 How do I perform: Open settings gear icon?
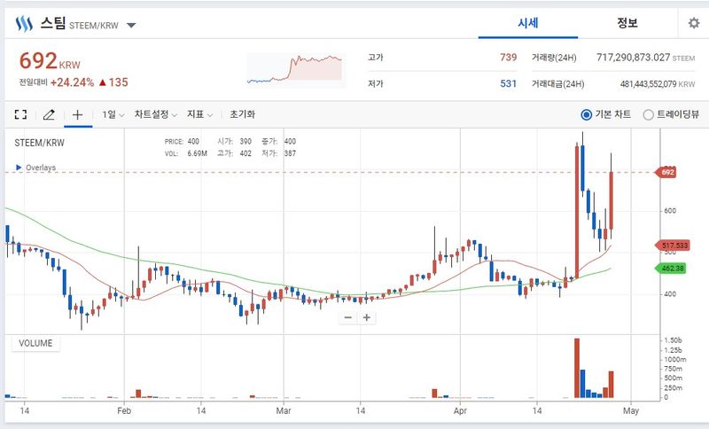[694, 23]
